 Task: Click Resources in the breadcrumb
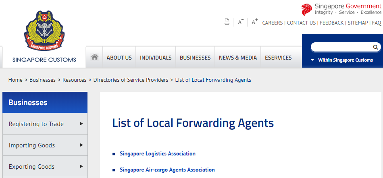pos(75,80)
